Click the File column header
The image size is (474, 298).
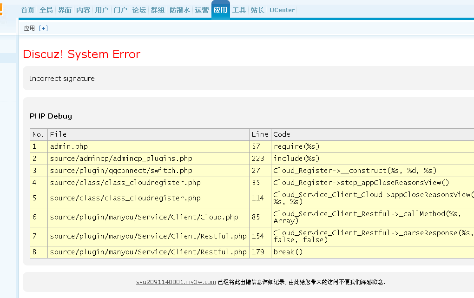[x=148, y=134]
